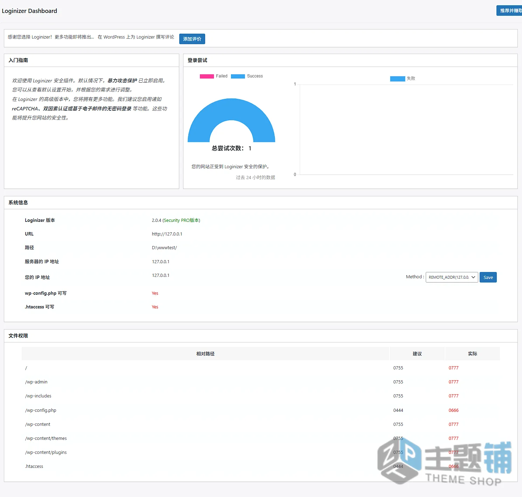This screenshot has width=522, height=497.
Task: Click actual permission 0666 for /wp-config.php
Action: pos(453,410)
